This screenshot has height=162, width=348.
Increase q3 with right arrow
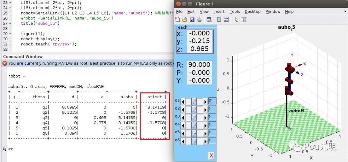pos(205,117)
